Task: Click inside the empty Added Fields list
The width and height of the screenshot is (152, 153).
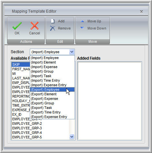Action: pyautogui.click(x=110, y=101)
